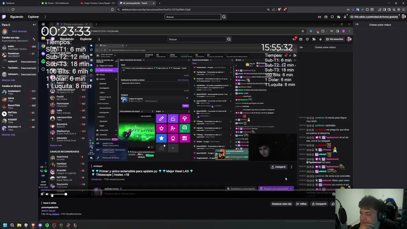407x229 pixels.
Task: Switch to the Grupo Frontera YouTube tab
Action: pos(98,3)
